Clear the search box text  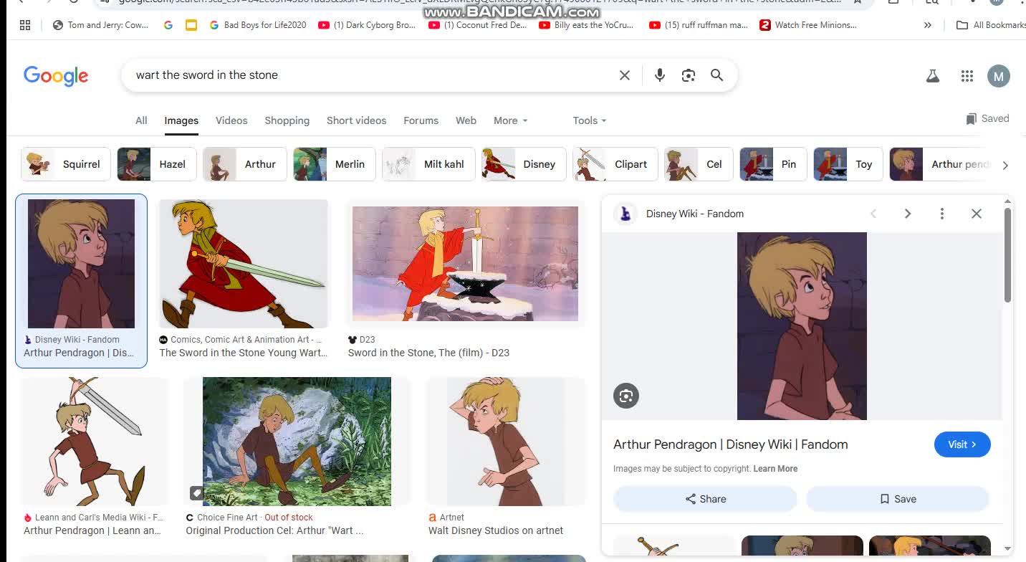pos(625,75)
